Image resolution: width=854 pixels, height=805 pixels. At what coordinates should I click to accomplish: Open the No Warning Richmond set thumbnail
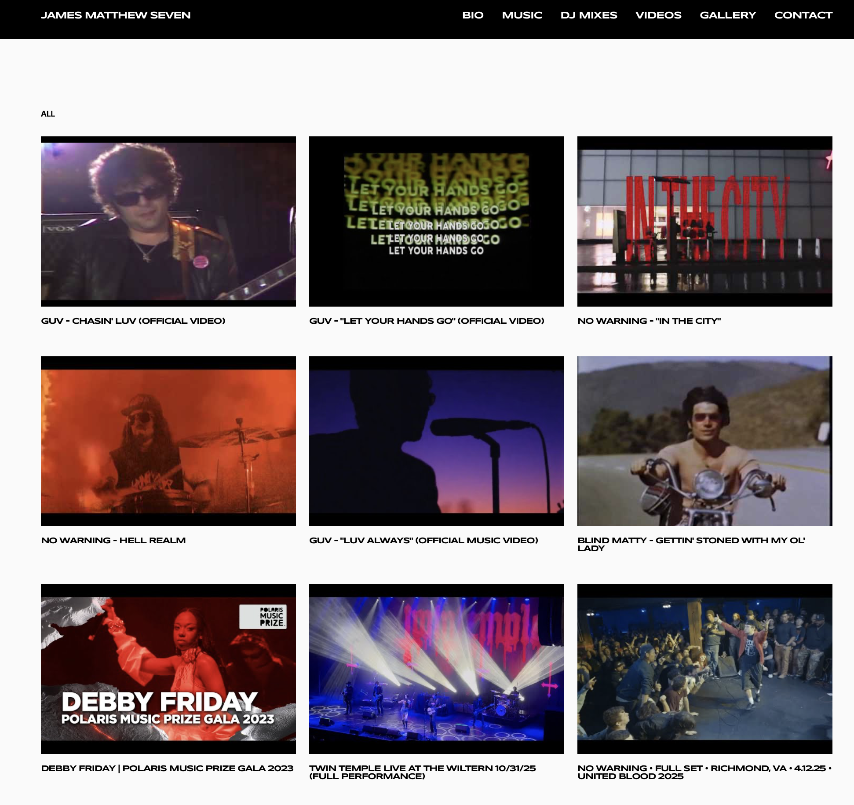click(x=704, y=668)
